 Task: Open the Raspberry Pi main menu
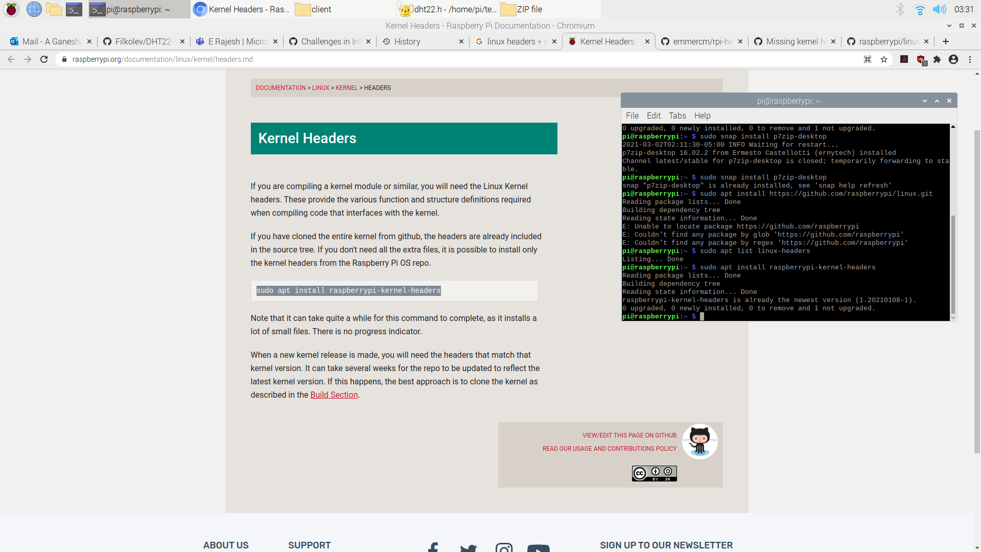[11, 9]
